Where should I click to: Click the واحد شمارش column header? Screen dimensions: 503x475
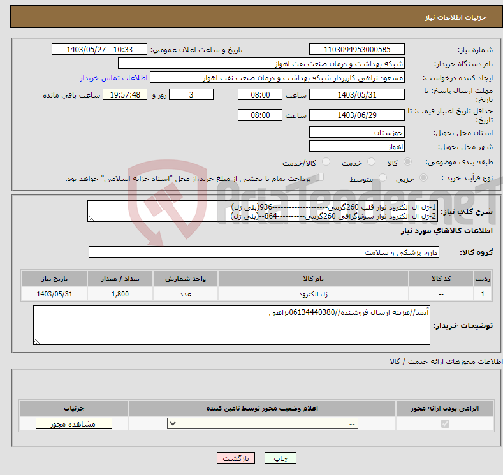pyautogui.click(x=186, y=279)
